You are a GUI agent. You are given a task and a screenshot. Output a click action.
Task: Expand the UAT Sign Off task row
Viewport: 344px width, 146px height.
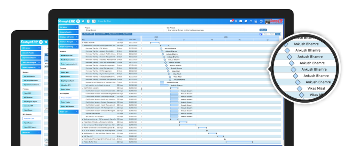(x=83, y=136)
